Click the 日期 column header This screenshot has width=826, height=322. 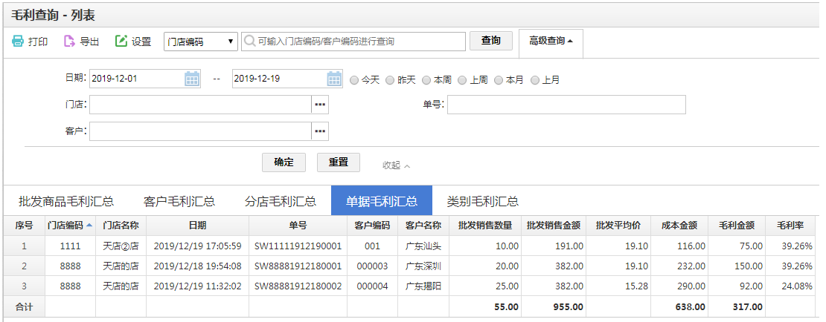pos(197,226)
